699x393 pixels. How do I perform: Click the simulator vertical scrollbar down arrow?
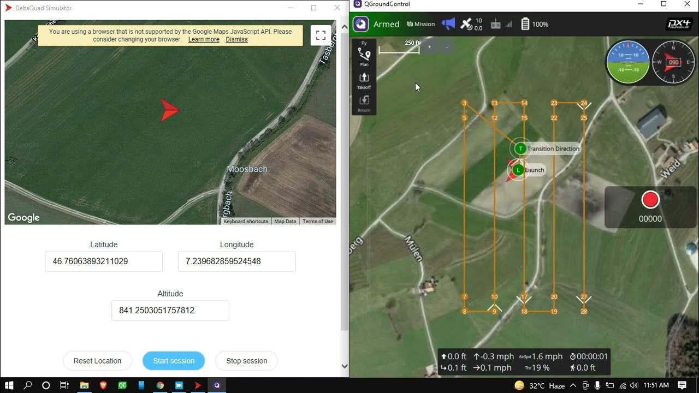point(345,366)
